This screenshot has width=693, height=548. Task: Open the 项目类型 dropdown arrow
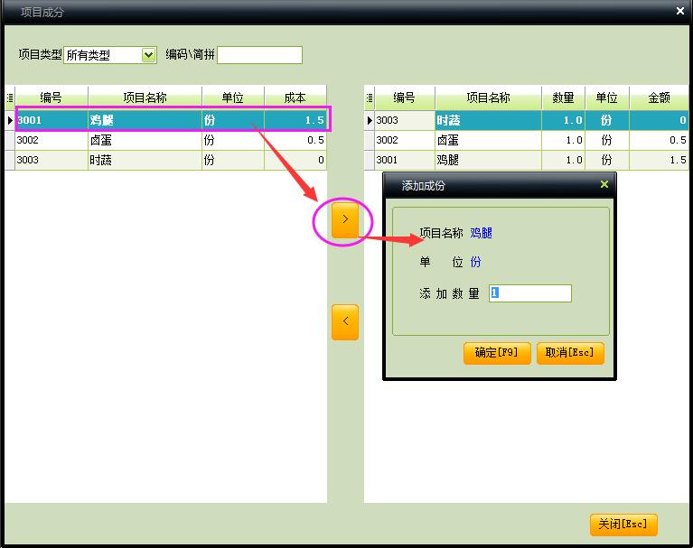click(148, 55)
